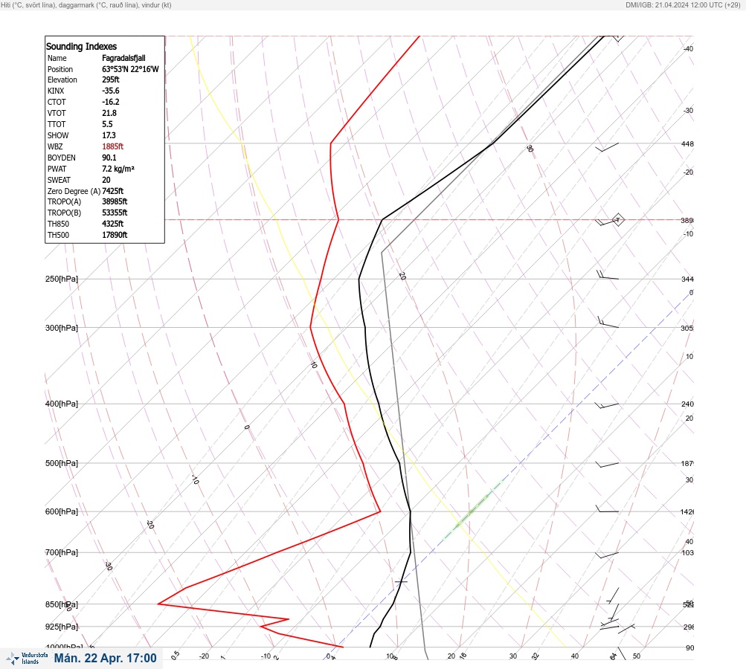
Task: Click the '700[hPa]' pressure label
Action: [62, 552]
